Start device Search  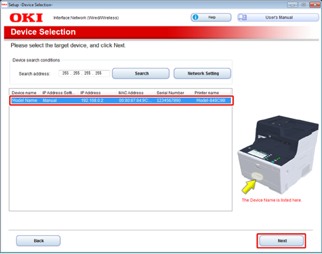141,73
